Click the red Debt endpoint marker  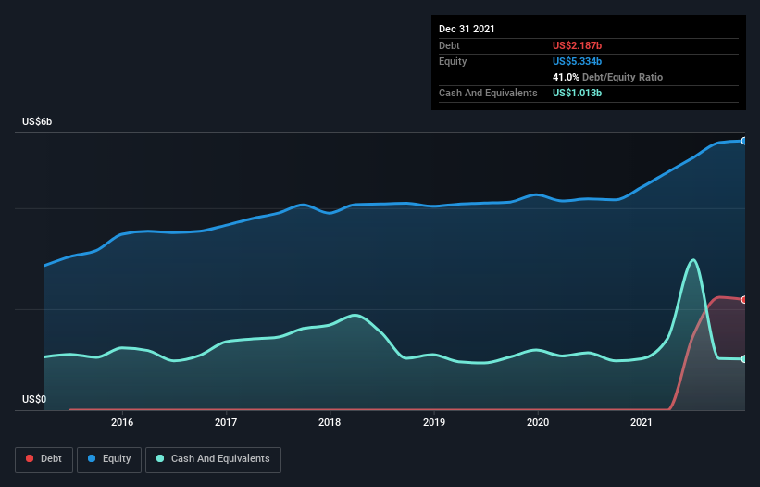click(744, 300)
